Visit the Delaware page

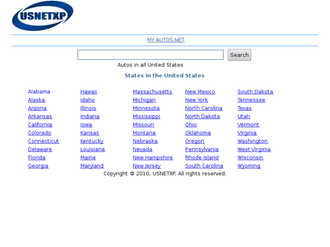pyautogui.click(x=40, y=149)
